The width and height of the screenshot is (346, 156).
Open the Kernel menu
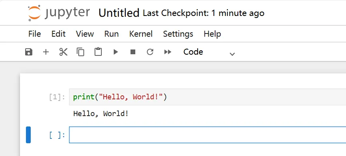[x=141, y=34]
